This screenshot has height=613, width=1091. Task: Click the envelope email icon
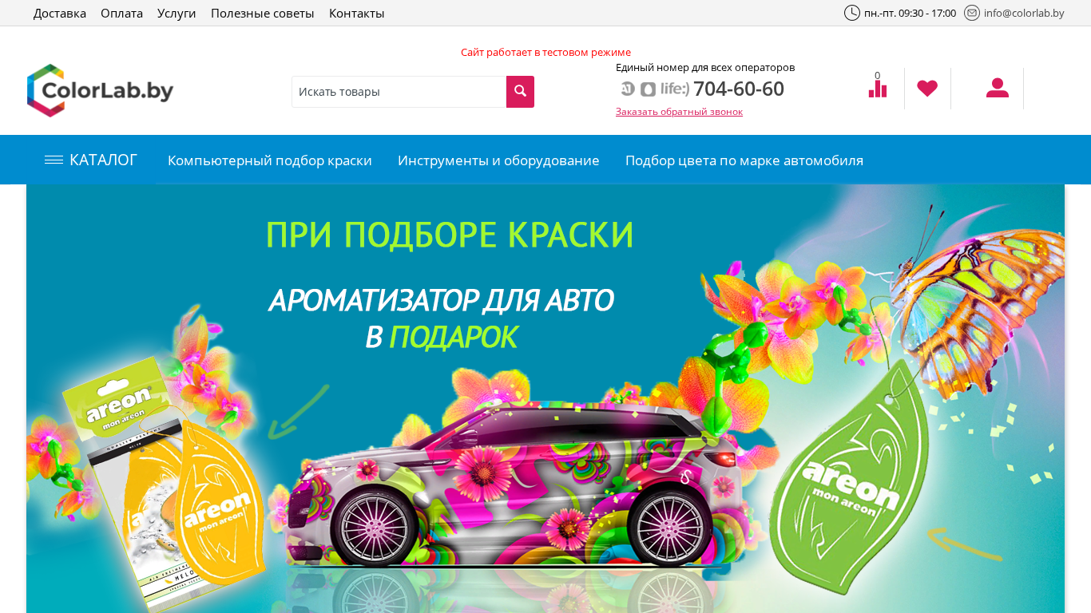pos(972,13)
